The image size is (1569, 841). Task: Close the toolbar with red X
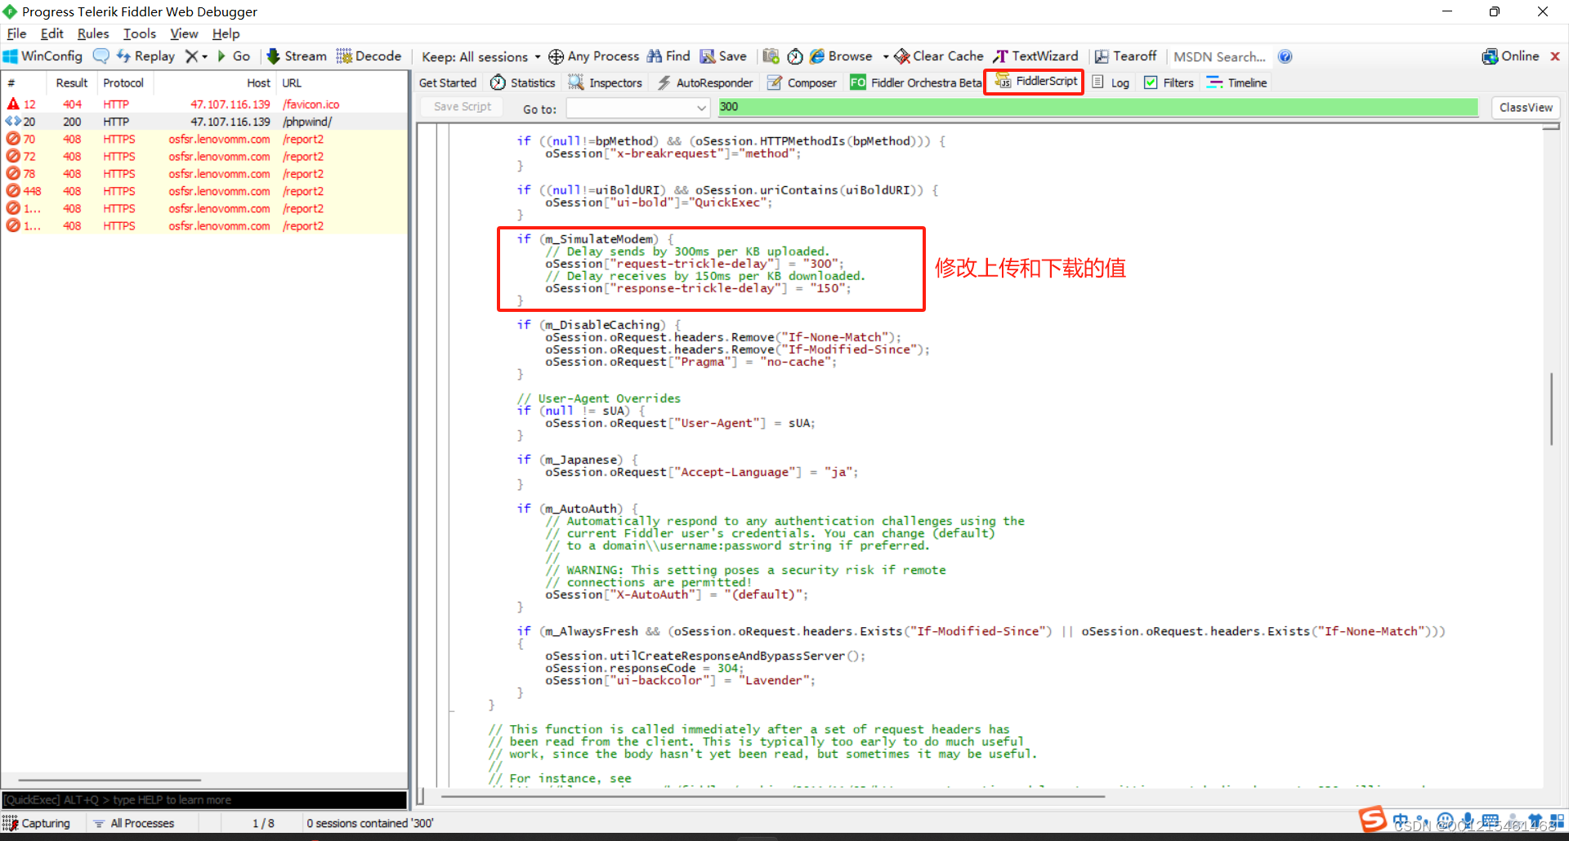tap(1555, 56)
